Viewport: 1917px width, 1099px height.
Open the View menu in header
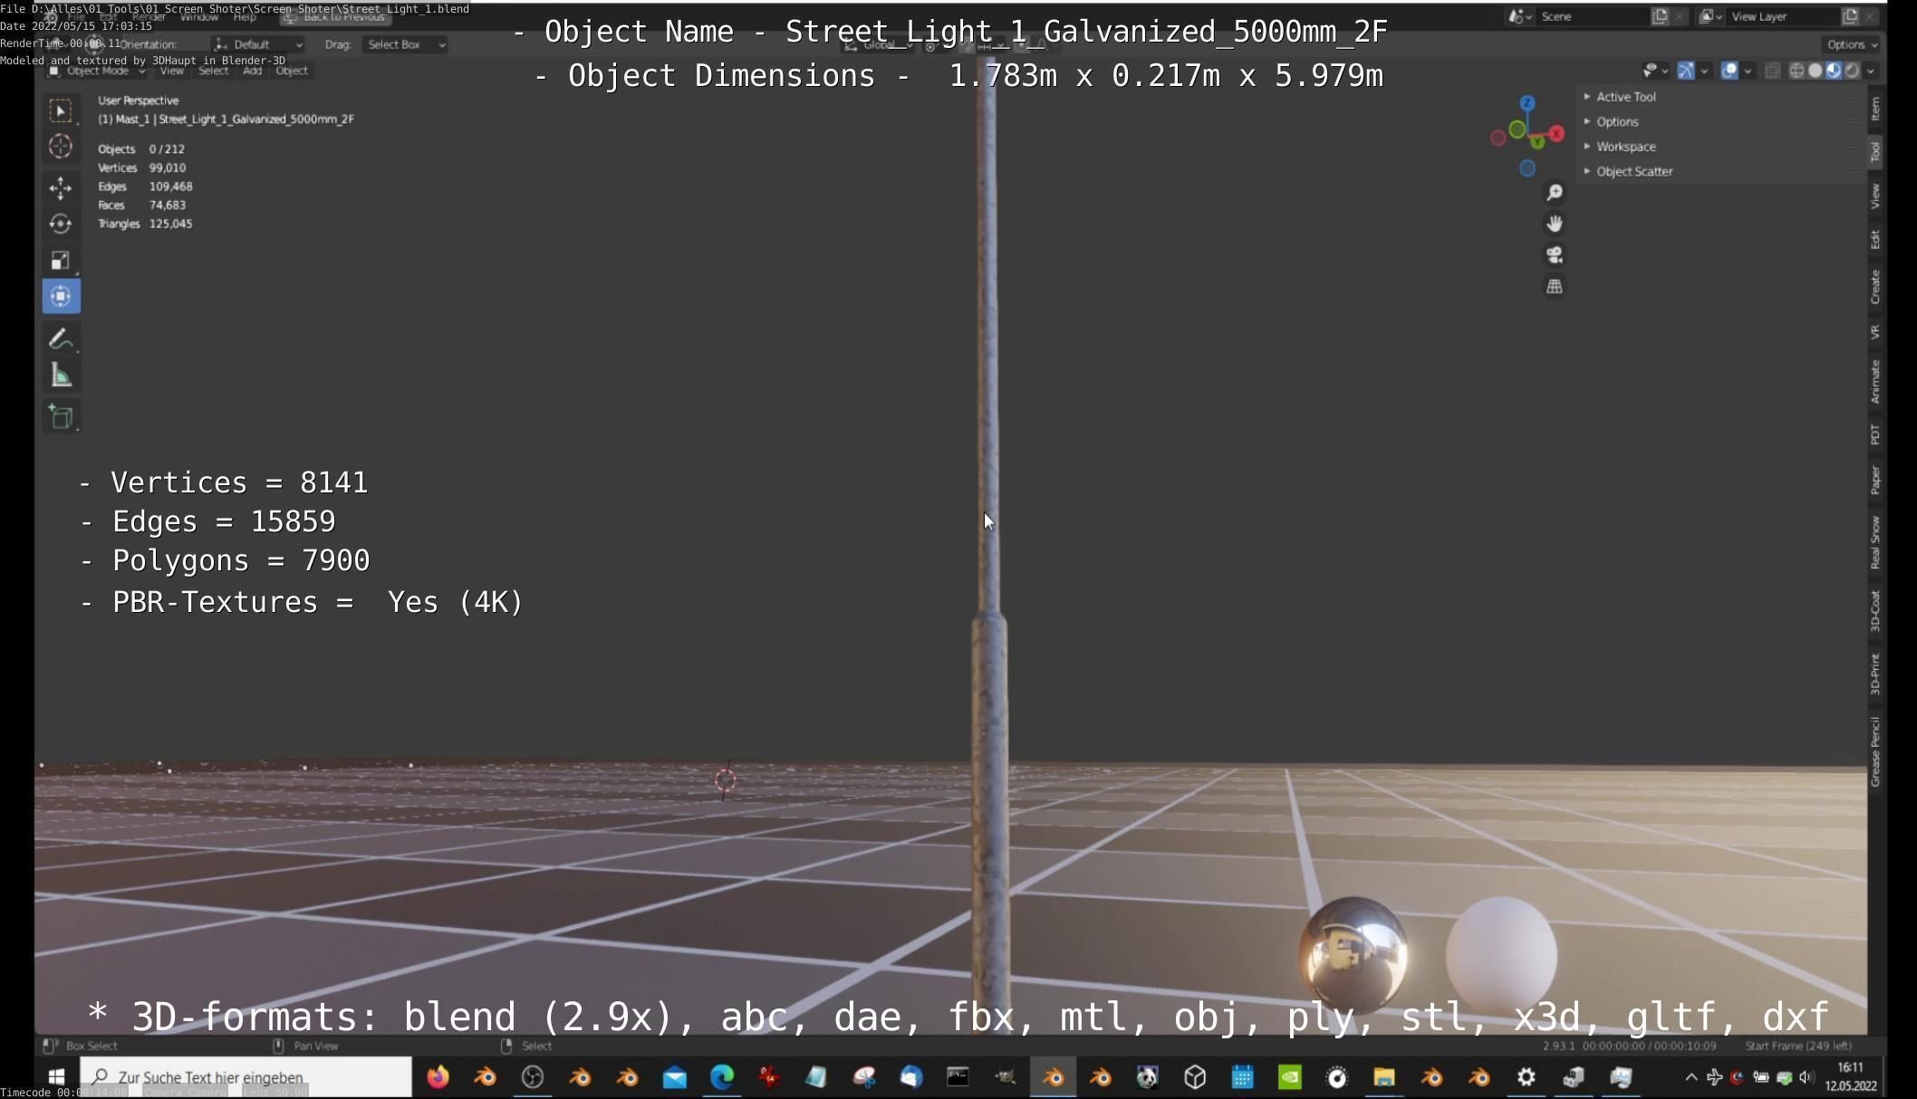pyautogui.click(x=171, y=71)
